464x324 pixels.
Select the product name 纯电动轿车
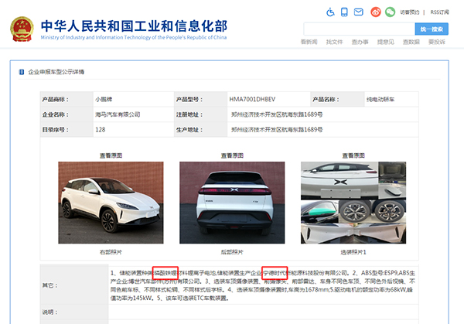pos(380,100)
